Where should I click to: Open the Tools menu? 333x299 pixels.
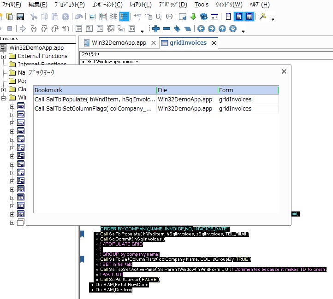[202, 5]
